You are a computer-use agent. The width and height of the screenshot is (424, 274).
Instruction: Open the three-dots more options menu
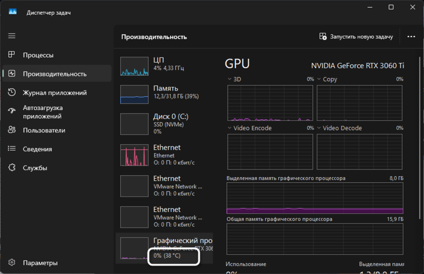pos(411,37)
